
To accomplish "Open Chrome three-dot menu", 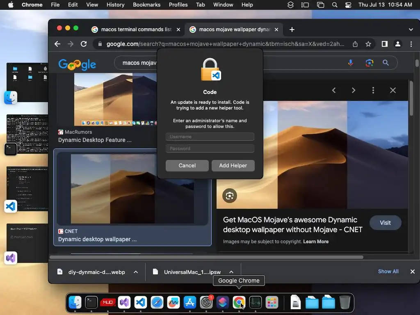I will (411, 44).
